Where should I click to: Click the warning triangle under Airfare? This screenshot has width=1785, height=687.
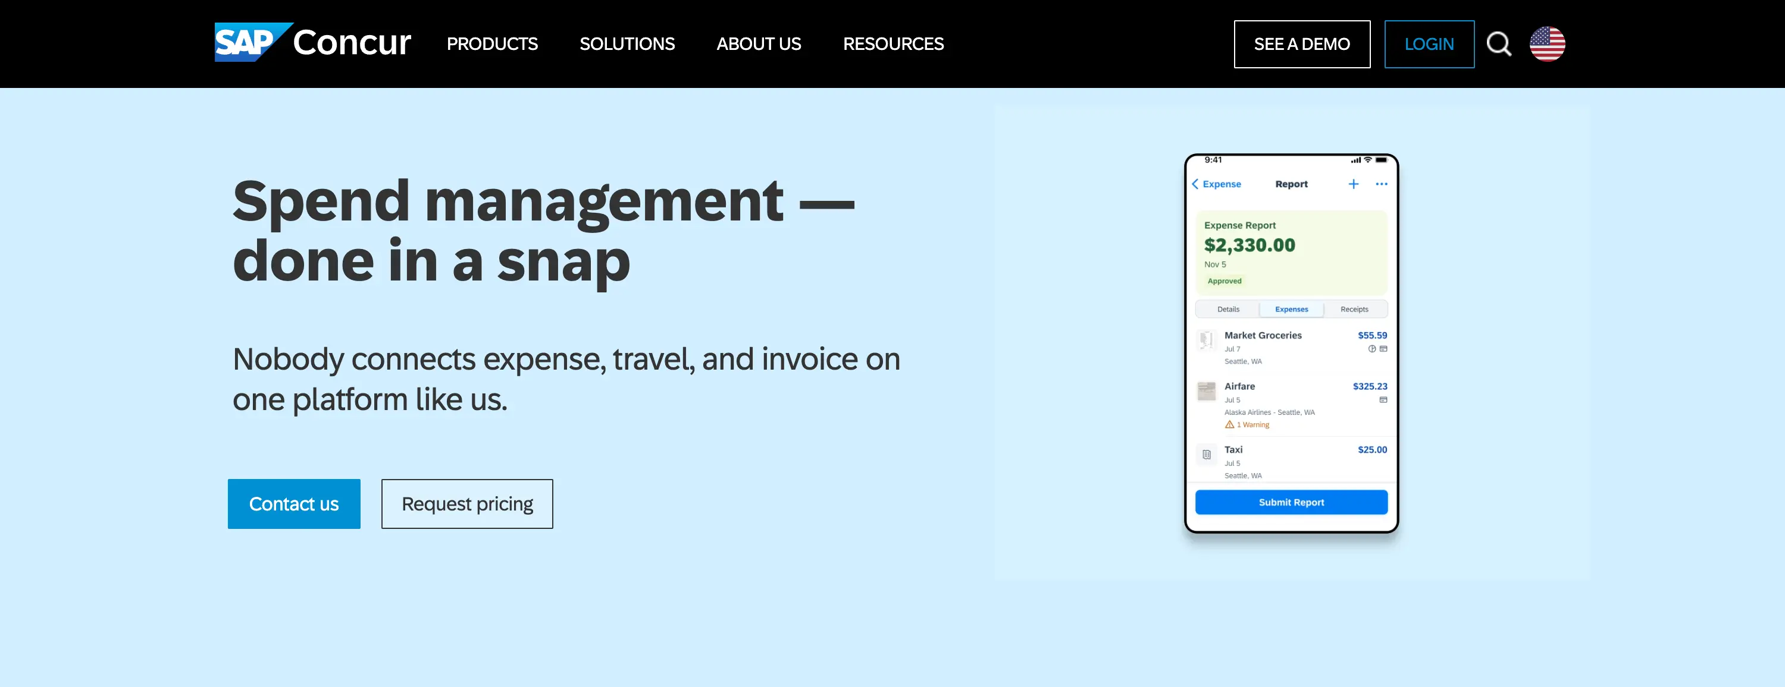1229,425
